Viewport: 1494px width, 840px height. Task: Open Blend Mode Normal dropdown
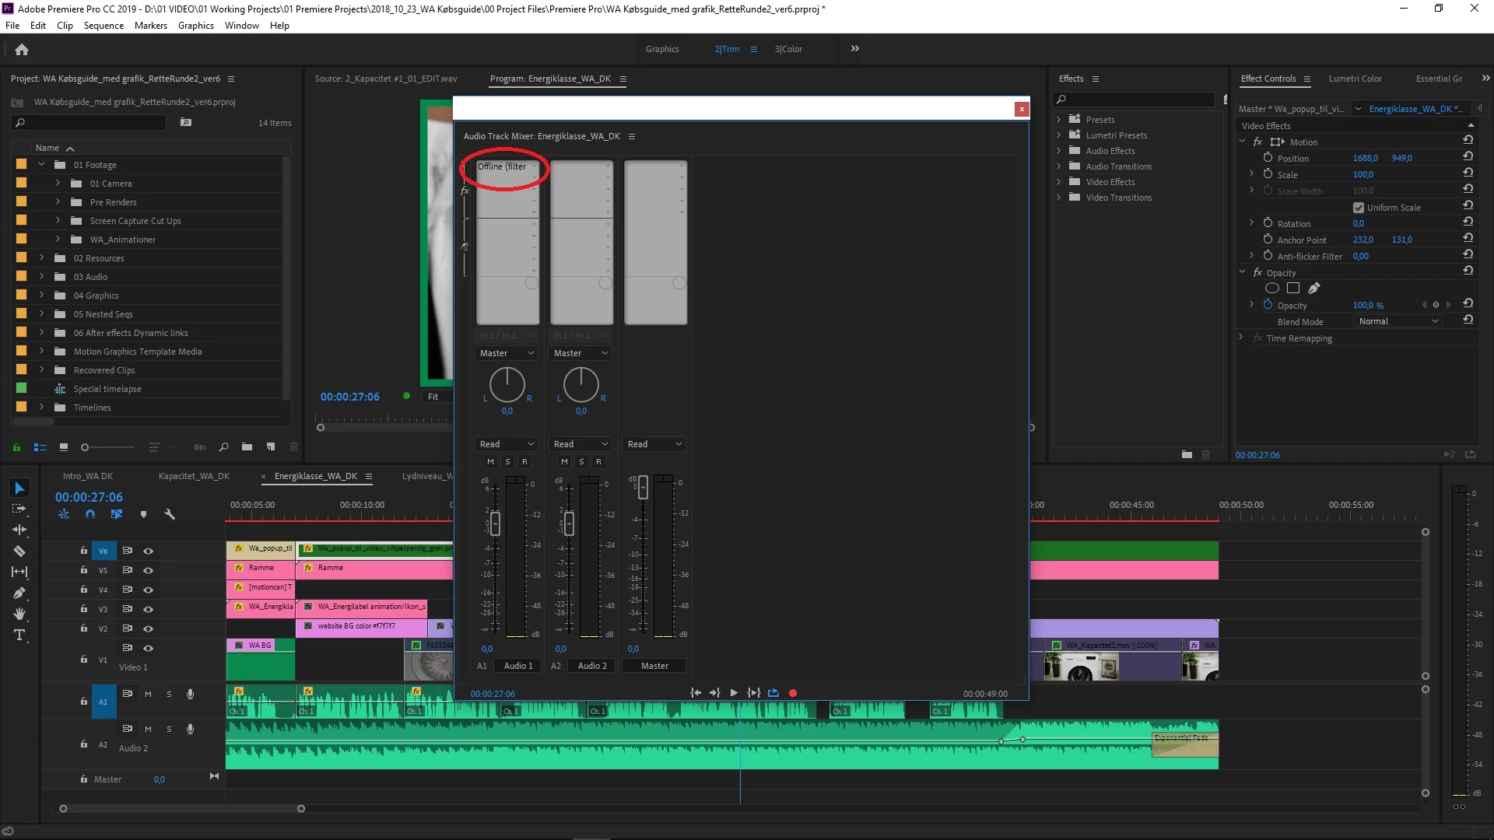pyautogui.click(x=1398, y=321)
